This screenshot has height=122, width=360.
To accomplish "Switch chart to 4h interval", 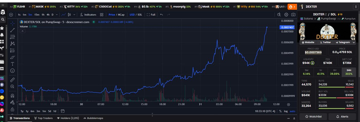I will click(x=48, y=14).
